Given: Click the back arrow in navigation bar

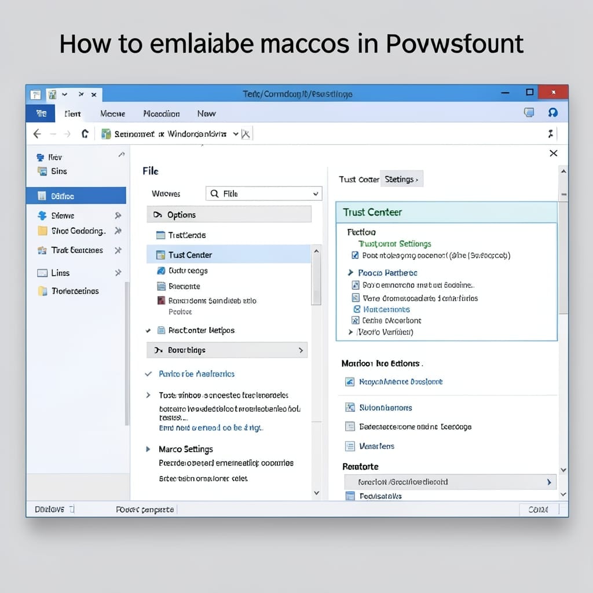Looking at the screenshot, I should click(37, 134).
